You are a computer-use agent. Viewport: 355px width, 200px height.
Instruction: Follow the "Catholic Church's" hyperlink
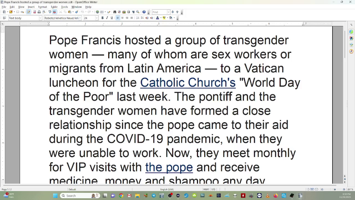[188, 83]
